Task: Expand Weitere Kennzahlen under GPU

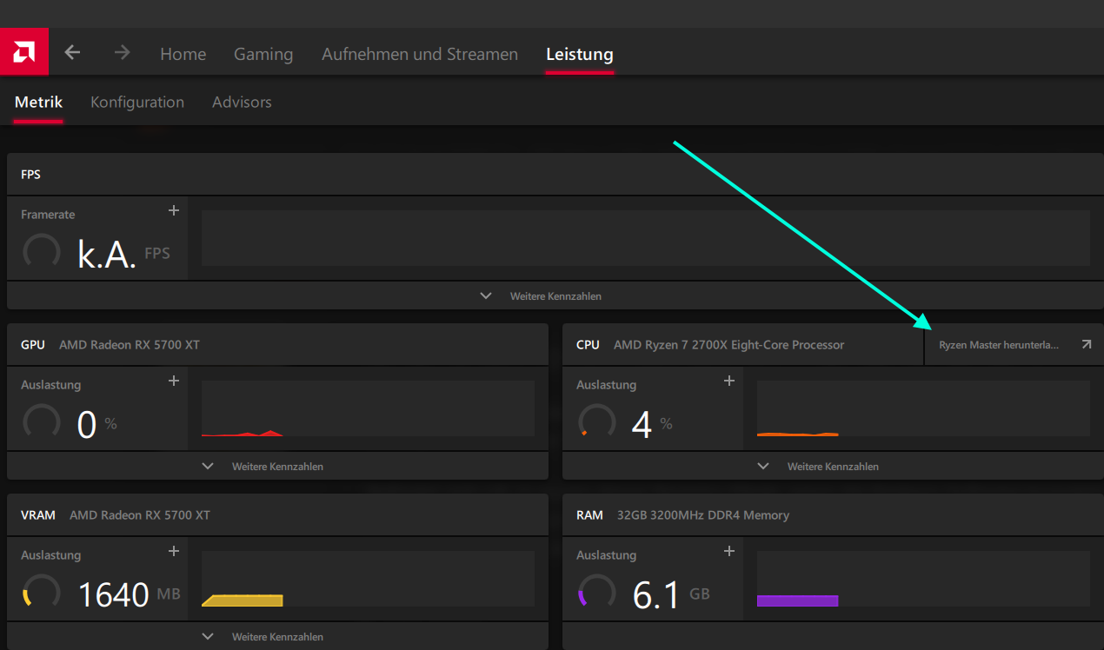Action: [x=277, y=466]
